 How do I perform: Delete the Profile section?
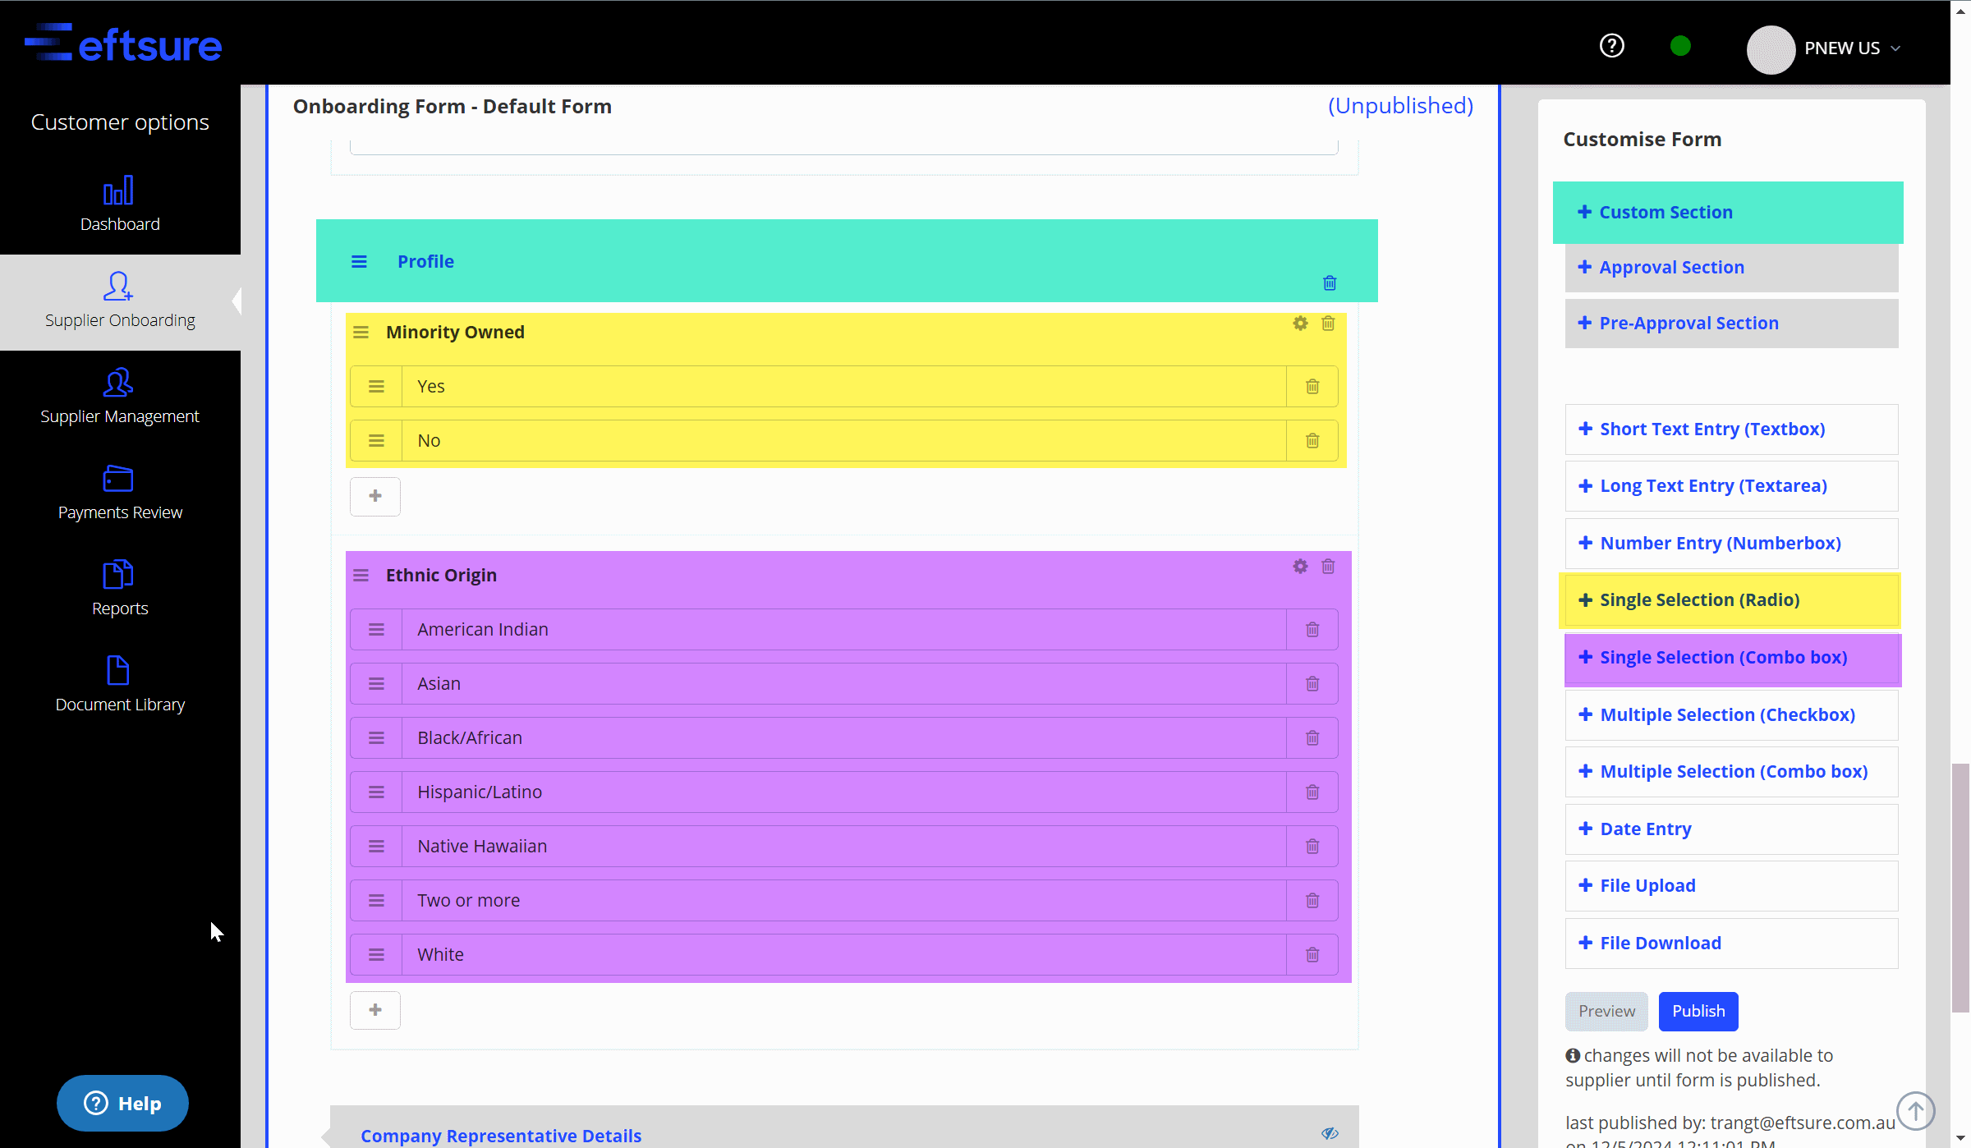tap(1330, 283)
